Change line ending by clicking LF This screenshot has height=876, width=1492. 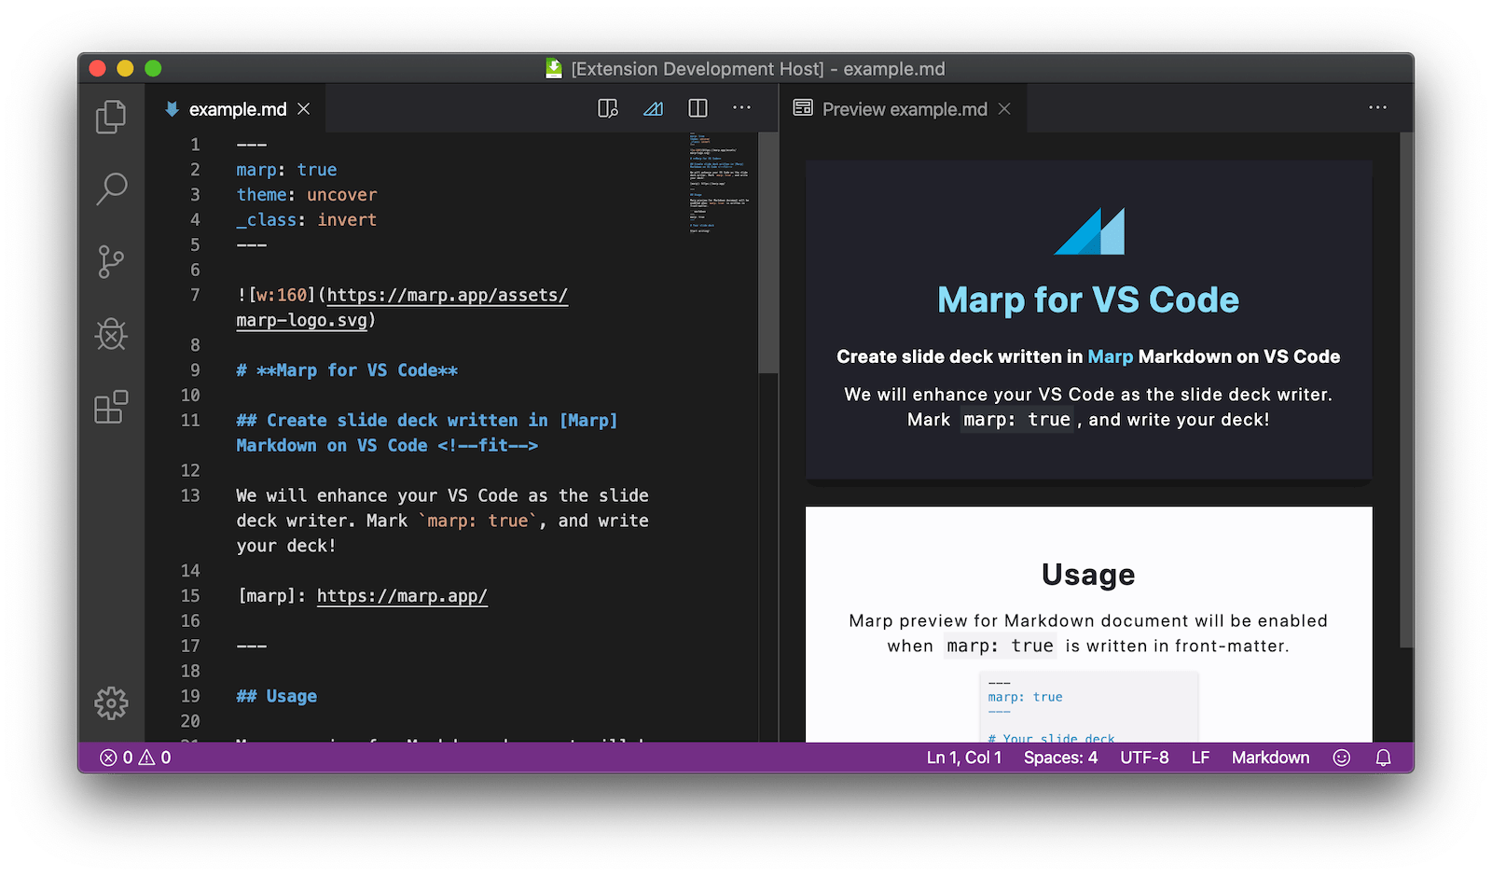pyautogui.click(x=1200, y=758)
